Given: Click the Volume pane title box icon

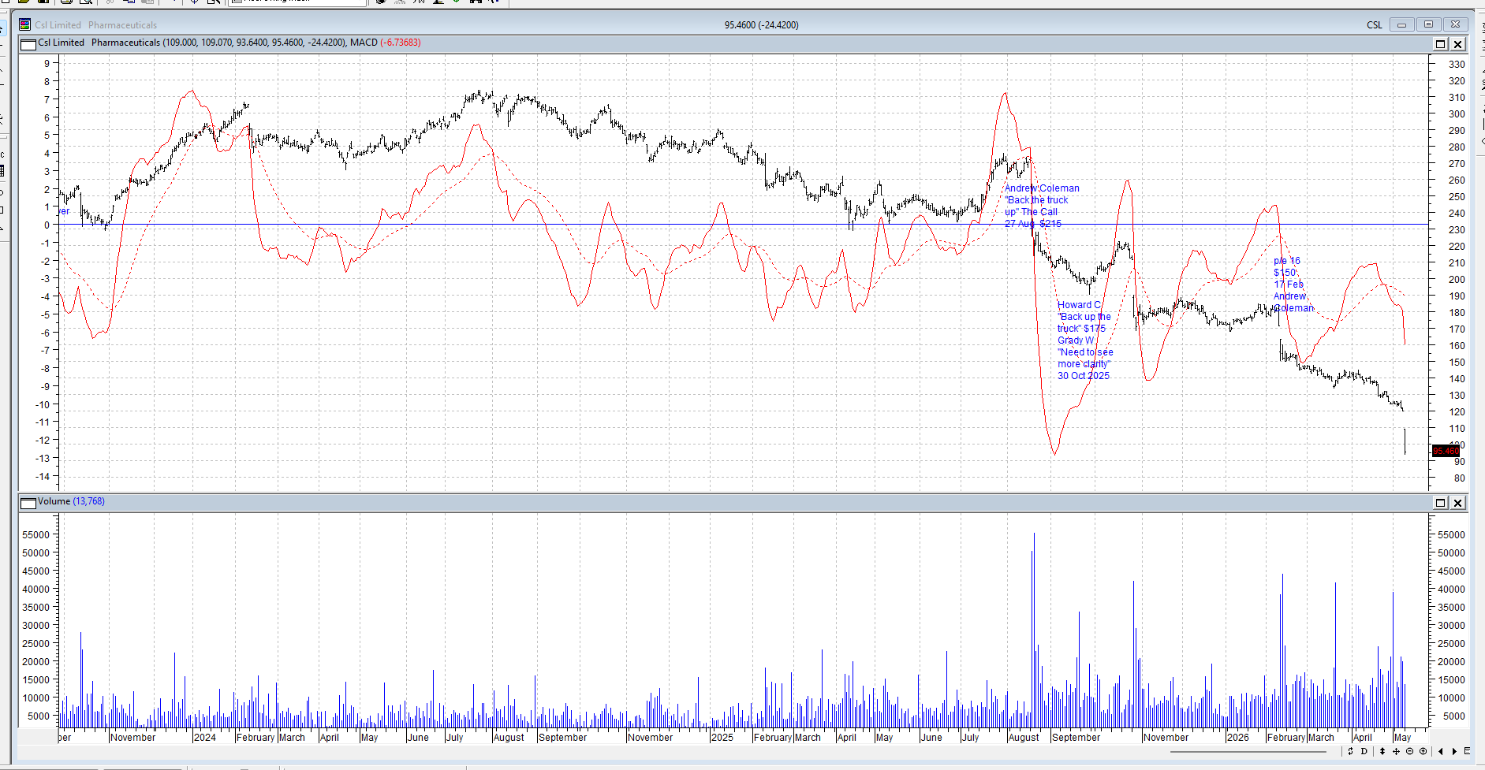Looking at the screenshot, I should [x=28, y=503].
